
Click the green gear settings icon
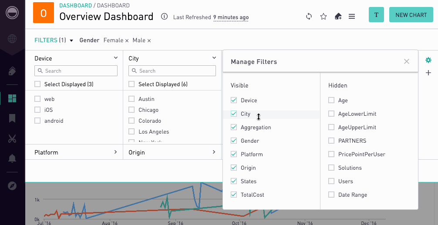(x=428, y=60)
